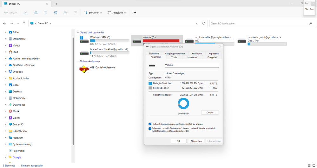The height and width of the screenshot is (168, 317).
Task: Switch to details view icon in status bar
Action: pyautogui.click(x=309, y=165)
